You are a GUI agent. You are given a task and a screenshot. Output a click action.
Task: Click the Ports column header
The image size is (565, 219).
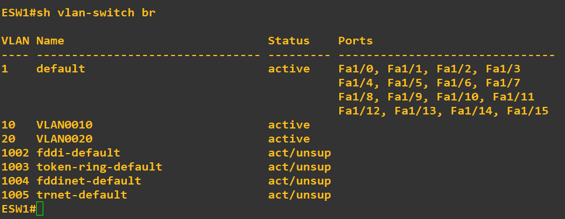pyautogui.click(x=356, y=41)
